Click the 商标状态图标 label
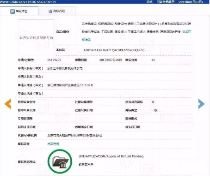Screen dimensions: 210x180 coord(27,162)
